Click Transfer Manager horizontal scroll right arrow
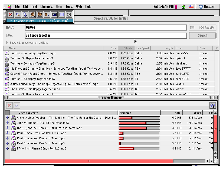Image resolution: width=223 pixels, height=170 pixels. coord(211,161)
